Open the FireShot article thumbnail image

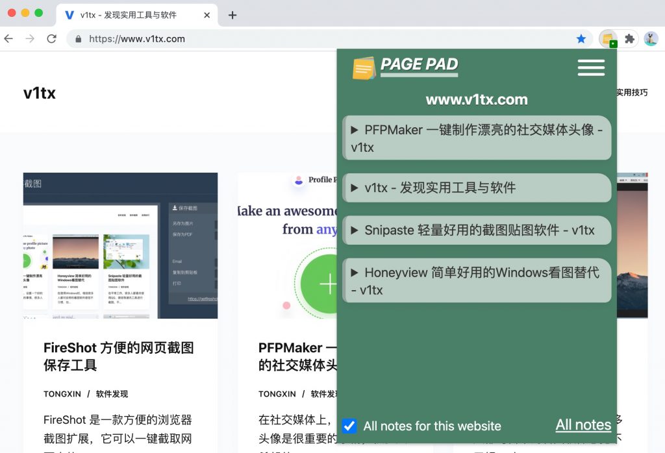120,245
